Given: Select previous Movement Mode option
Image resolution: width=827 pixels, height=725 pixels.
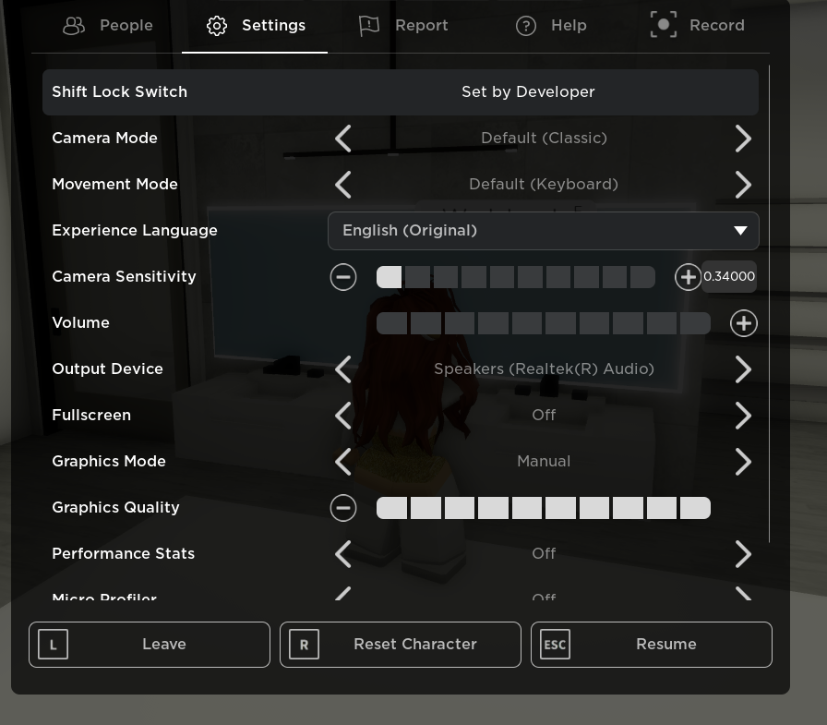Looking at the screenshot, I should coord(342,185).
